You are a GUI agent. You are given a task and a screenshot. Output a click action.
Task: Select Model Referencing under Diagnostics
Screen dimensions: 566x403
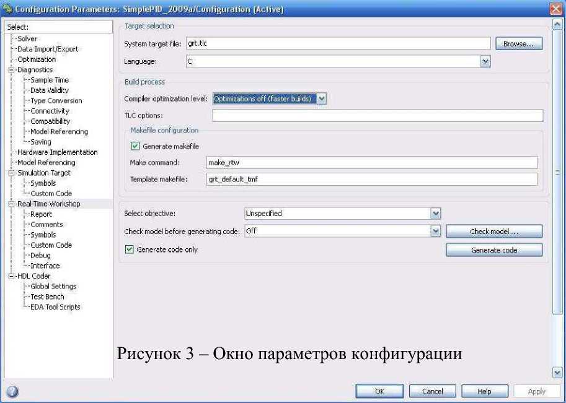(x=59, y=132)
